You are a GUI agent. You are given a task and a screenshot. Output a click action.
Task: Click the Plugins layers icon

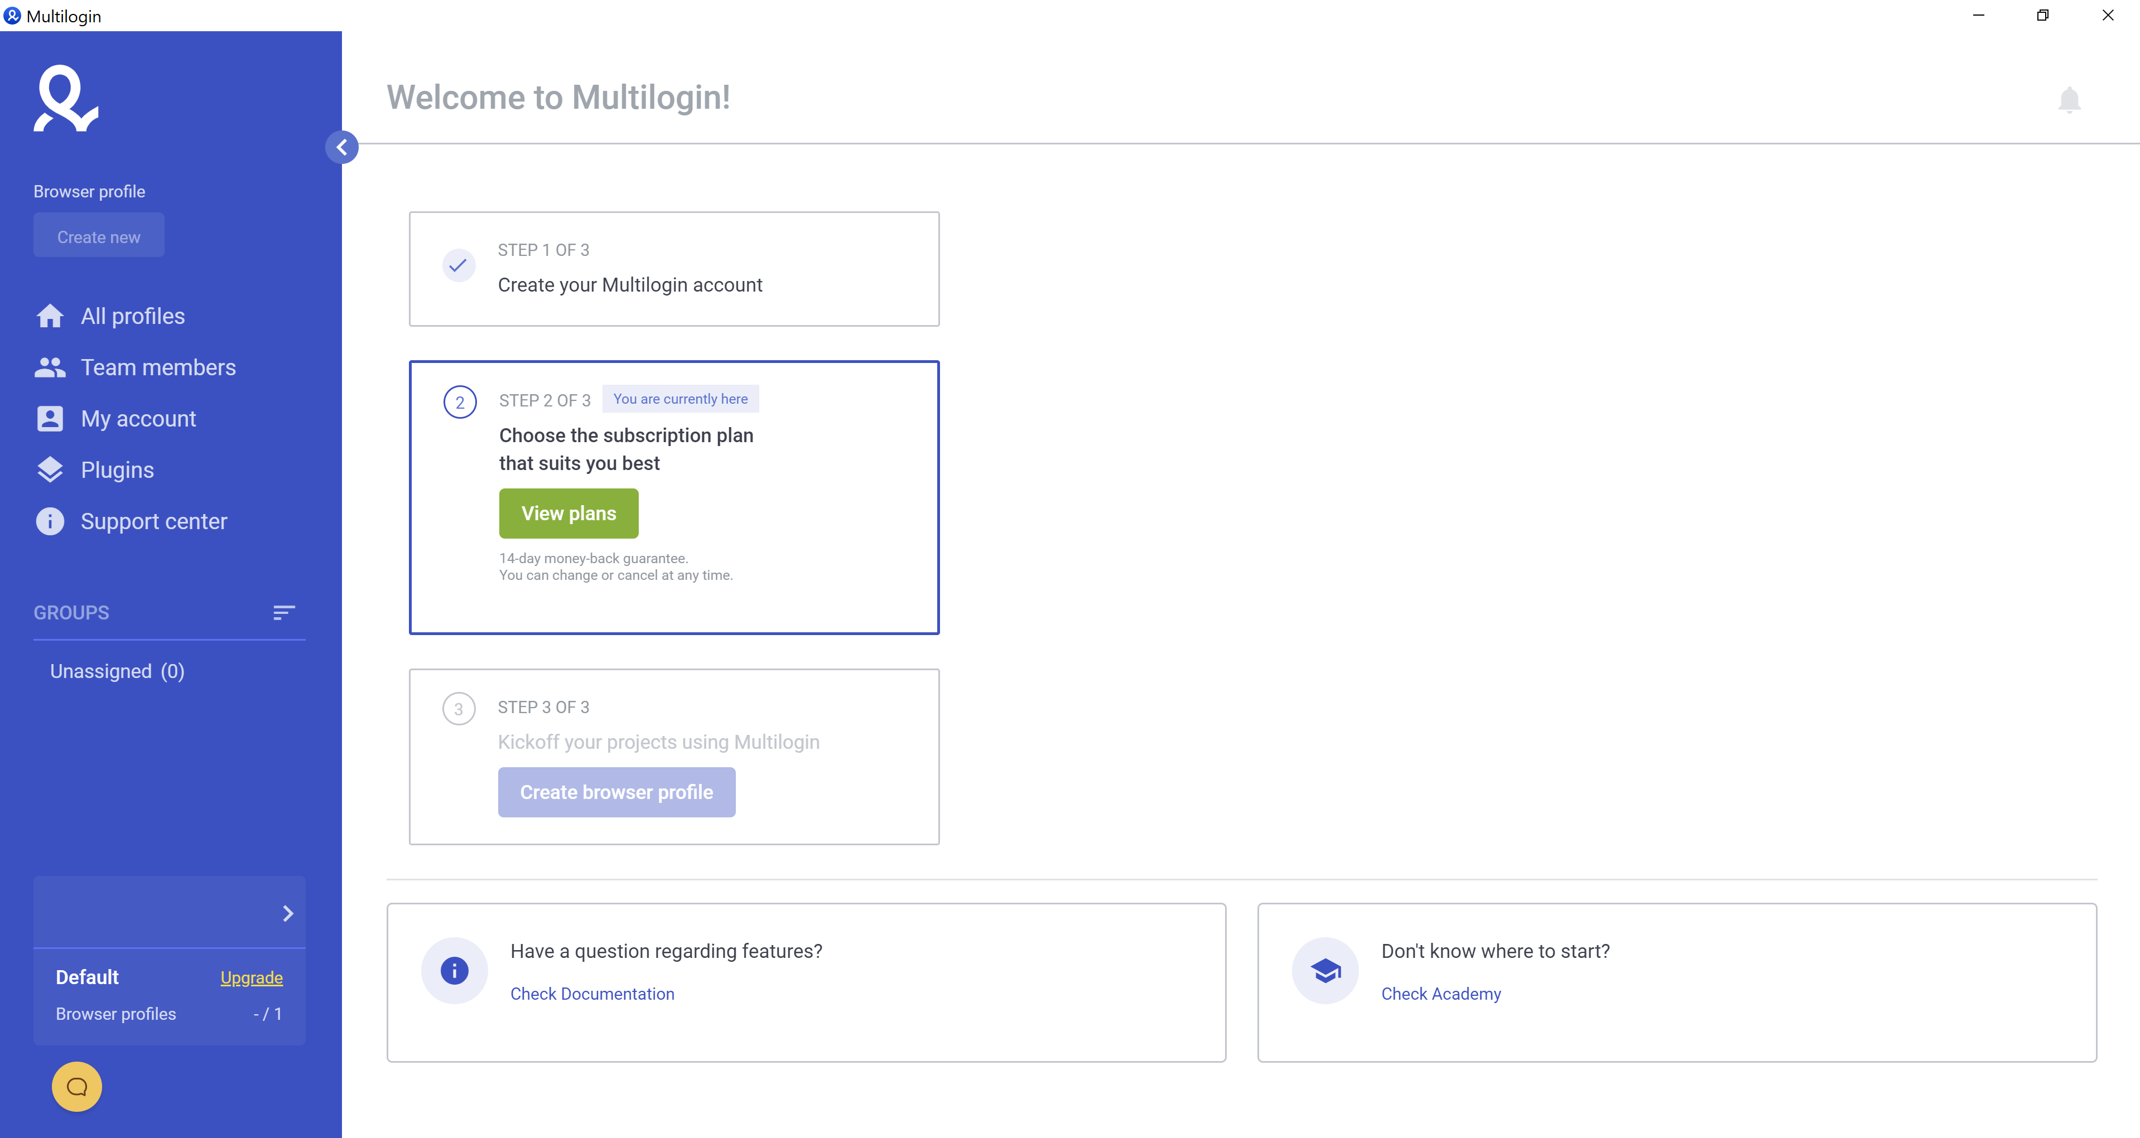[50, 470]
